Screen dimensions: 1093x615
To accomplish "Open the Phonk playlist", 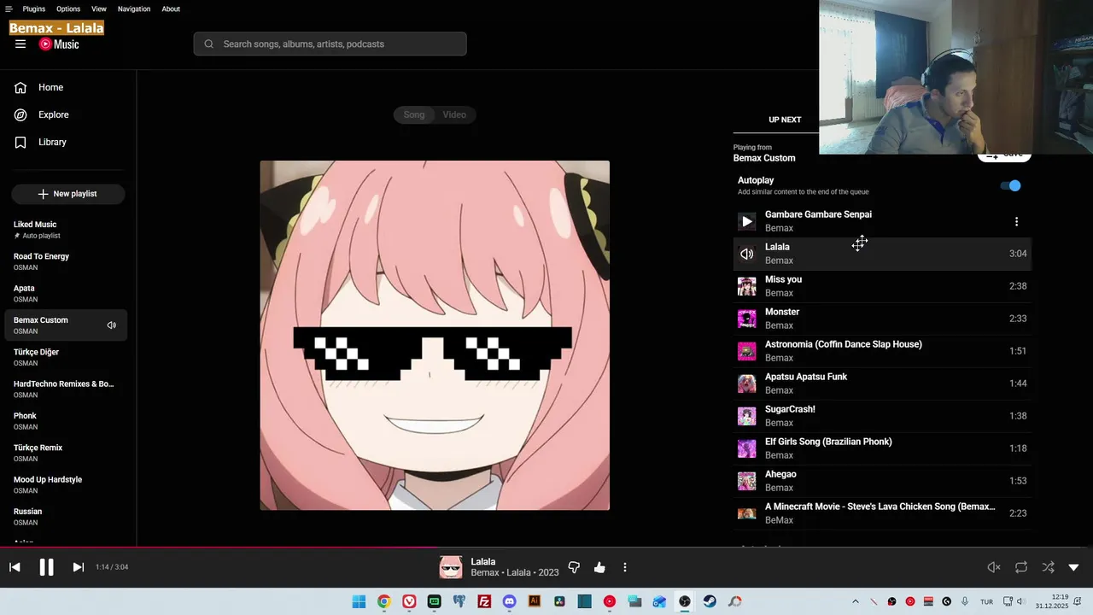I will coord(66,420).
